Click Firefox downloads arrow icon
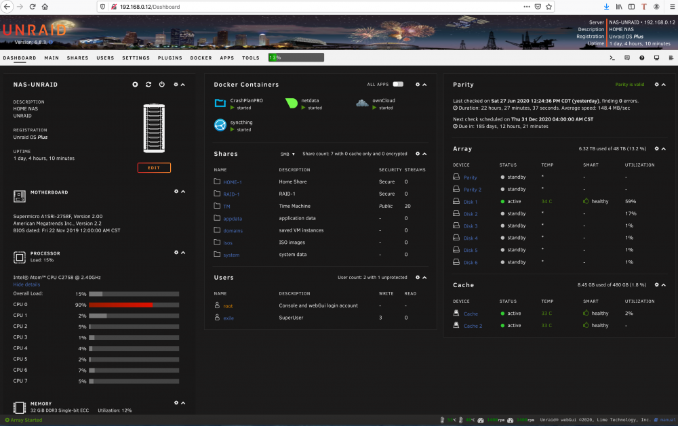Viewport: 678px width, 426px height. (606, 7)
